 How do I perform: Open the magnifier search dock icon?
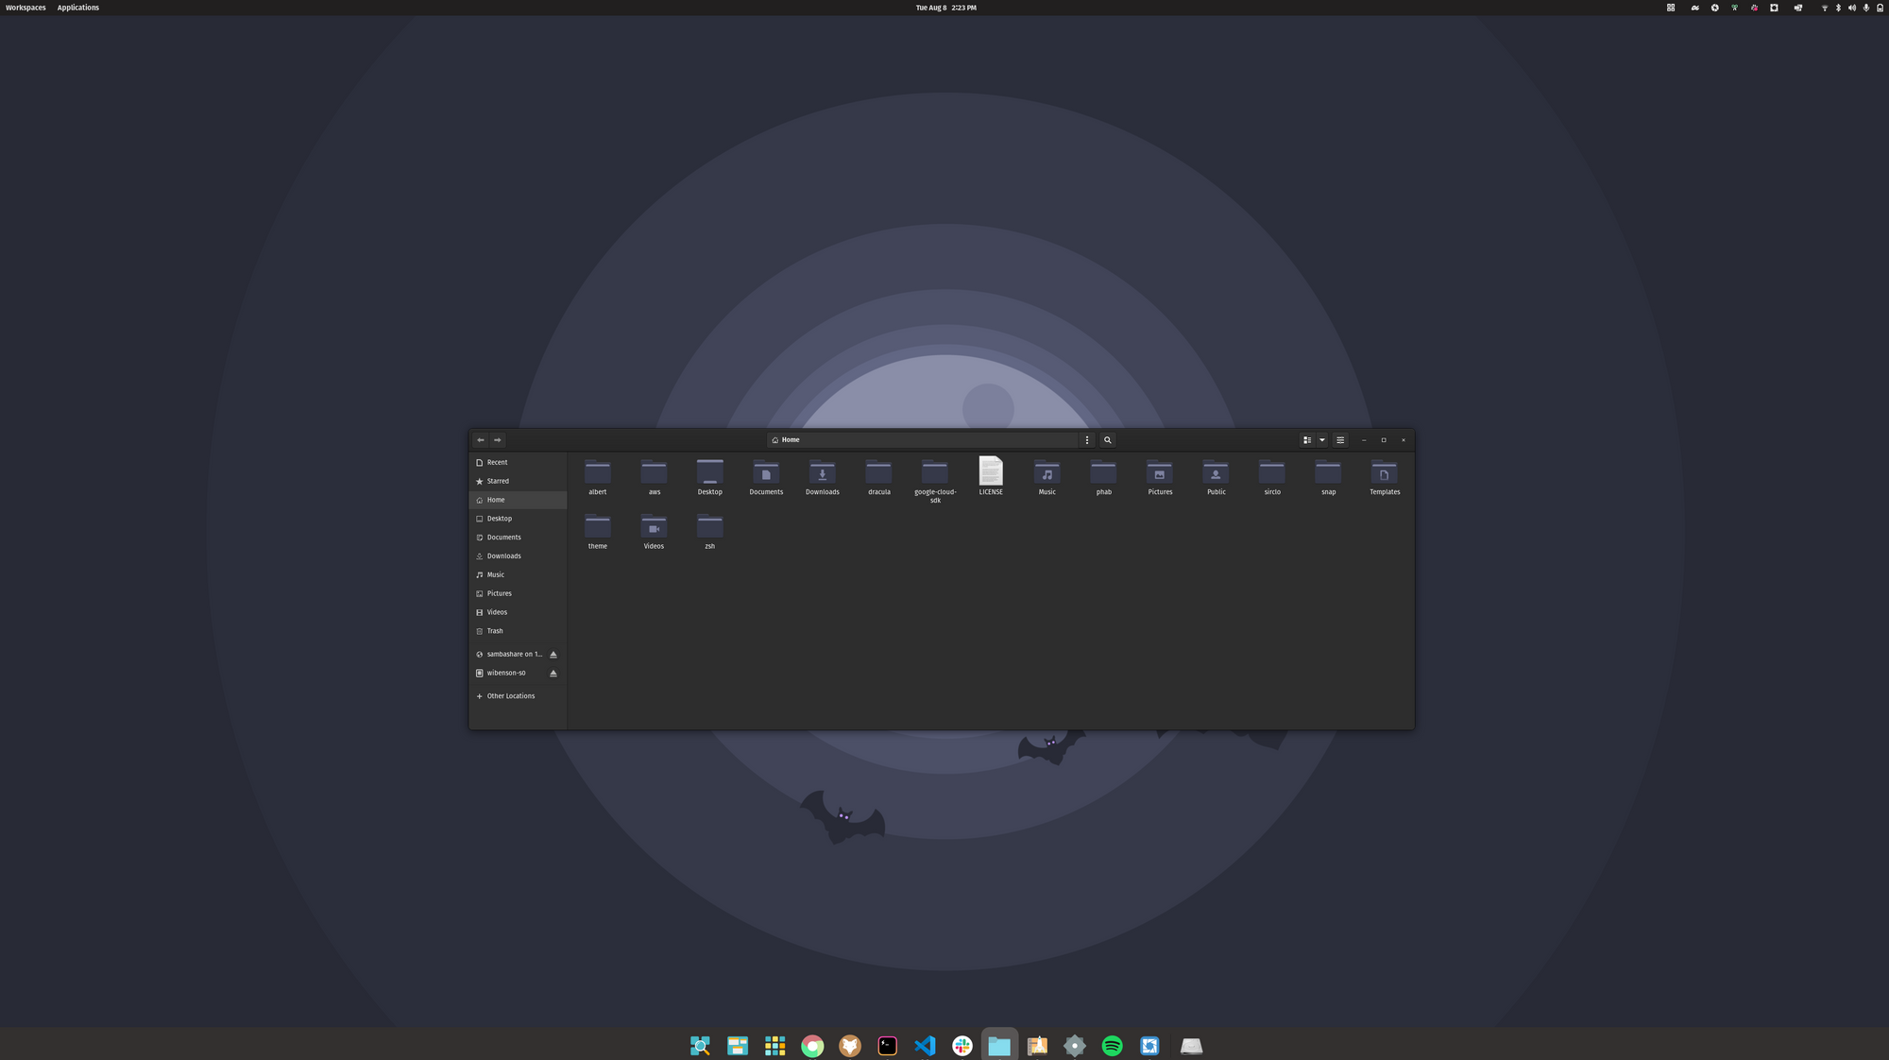click(x=700, y=1046)
